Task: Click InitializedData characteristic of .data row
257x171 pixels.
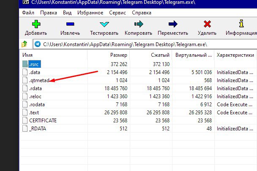Action: click(235, 72)
